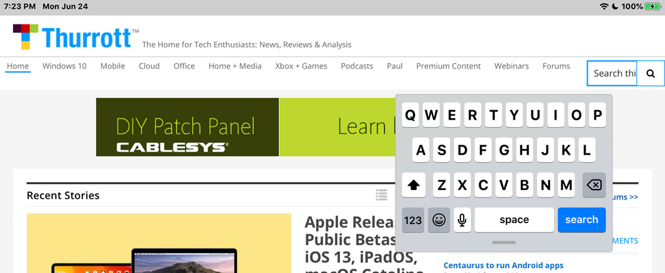Tap the clock in the status bar

[19, 7]
